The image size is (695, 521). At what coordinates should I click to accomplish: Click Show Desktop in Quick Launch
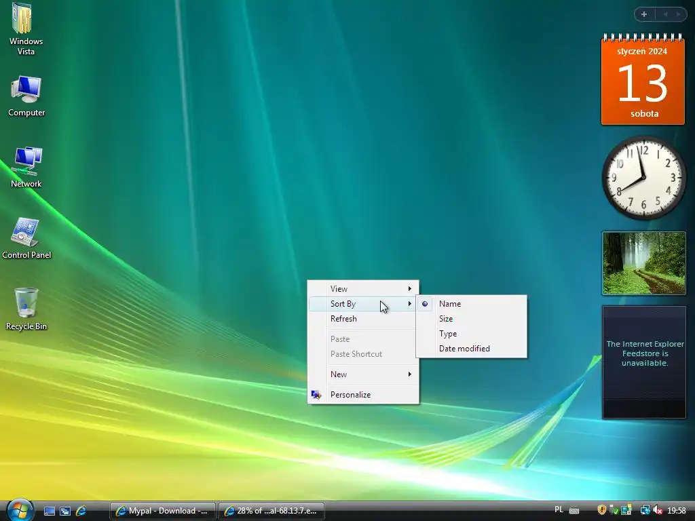tap(49, 511)
